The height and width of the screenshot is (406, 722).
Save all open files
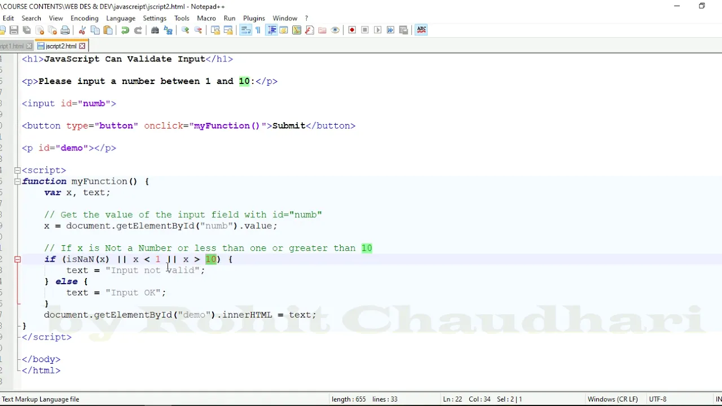[x=27, y=30]
